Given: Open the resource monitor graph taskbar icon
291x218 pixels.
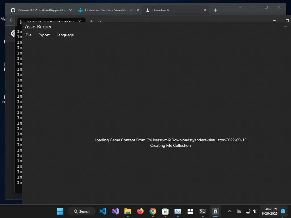Looking at the screenshot, I should [178, 211].
